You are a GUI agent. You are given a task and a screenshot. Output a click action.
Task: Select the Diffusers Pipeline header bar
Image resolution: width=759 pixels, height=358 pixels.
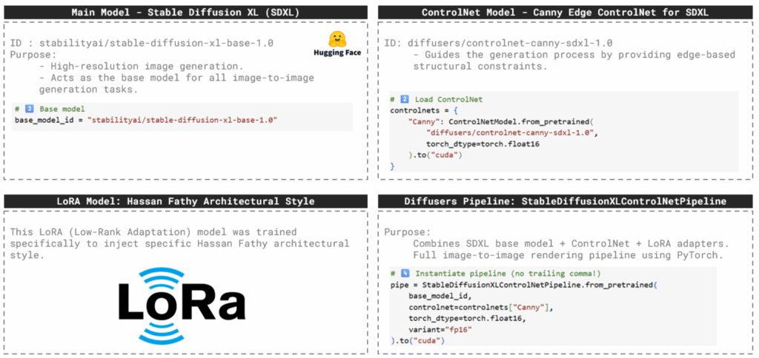pos(565,200)
